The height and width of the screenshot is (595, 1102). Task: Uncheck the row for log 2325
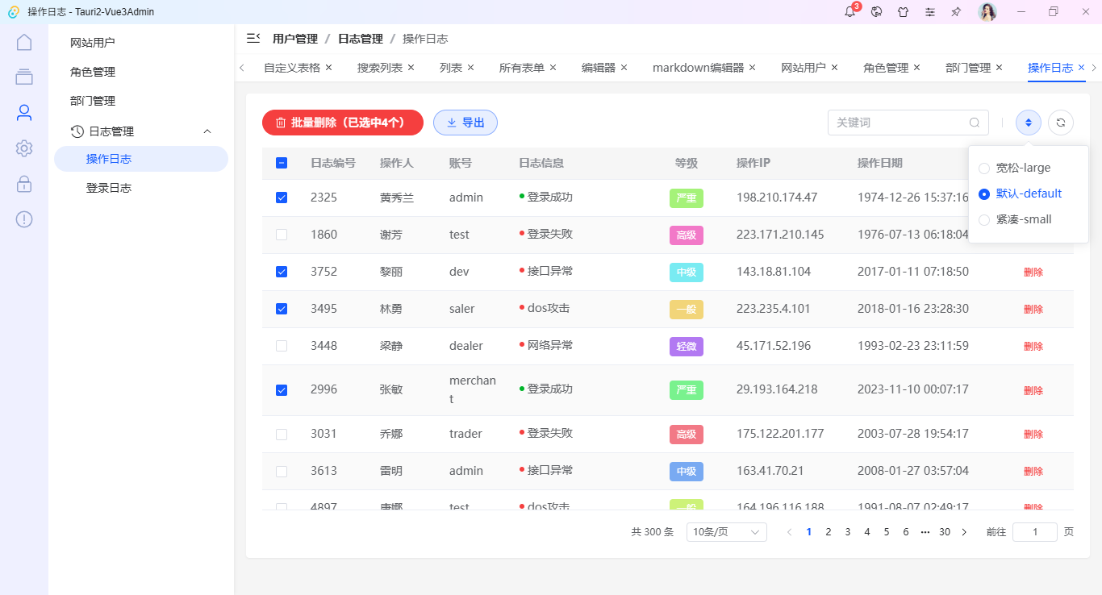(281, 198)
